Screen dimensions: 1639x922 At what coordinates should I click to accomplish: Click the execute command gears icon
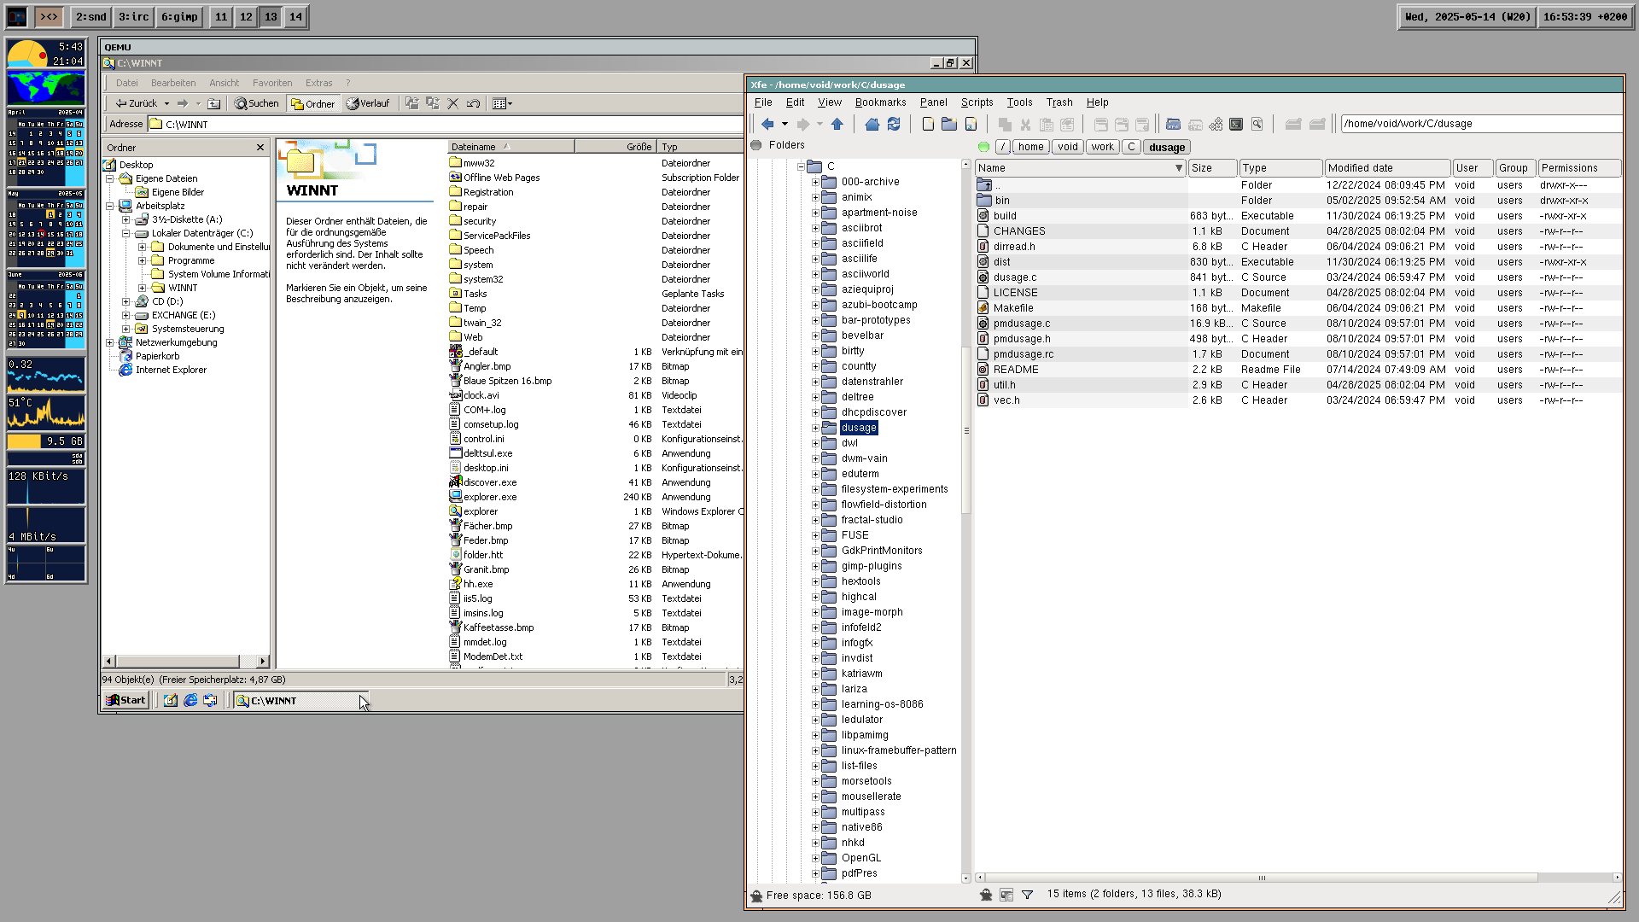(1216, 125)
